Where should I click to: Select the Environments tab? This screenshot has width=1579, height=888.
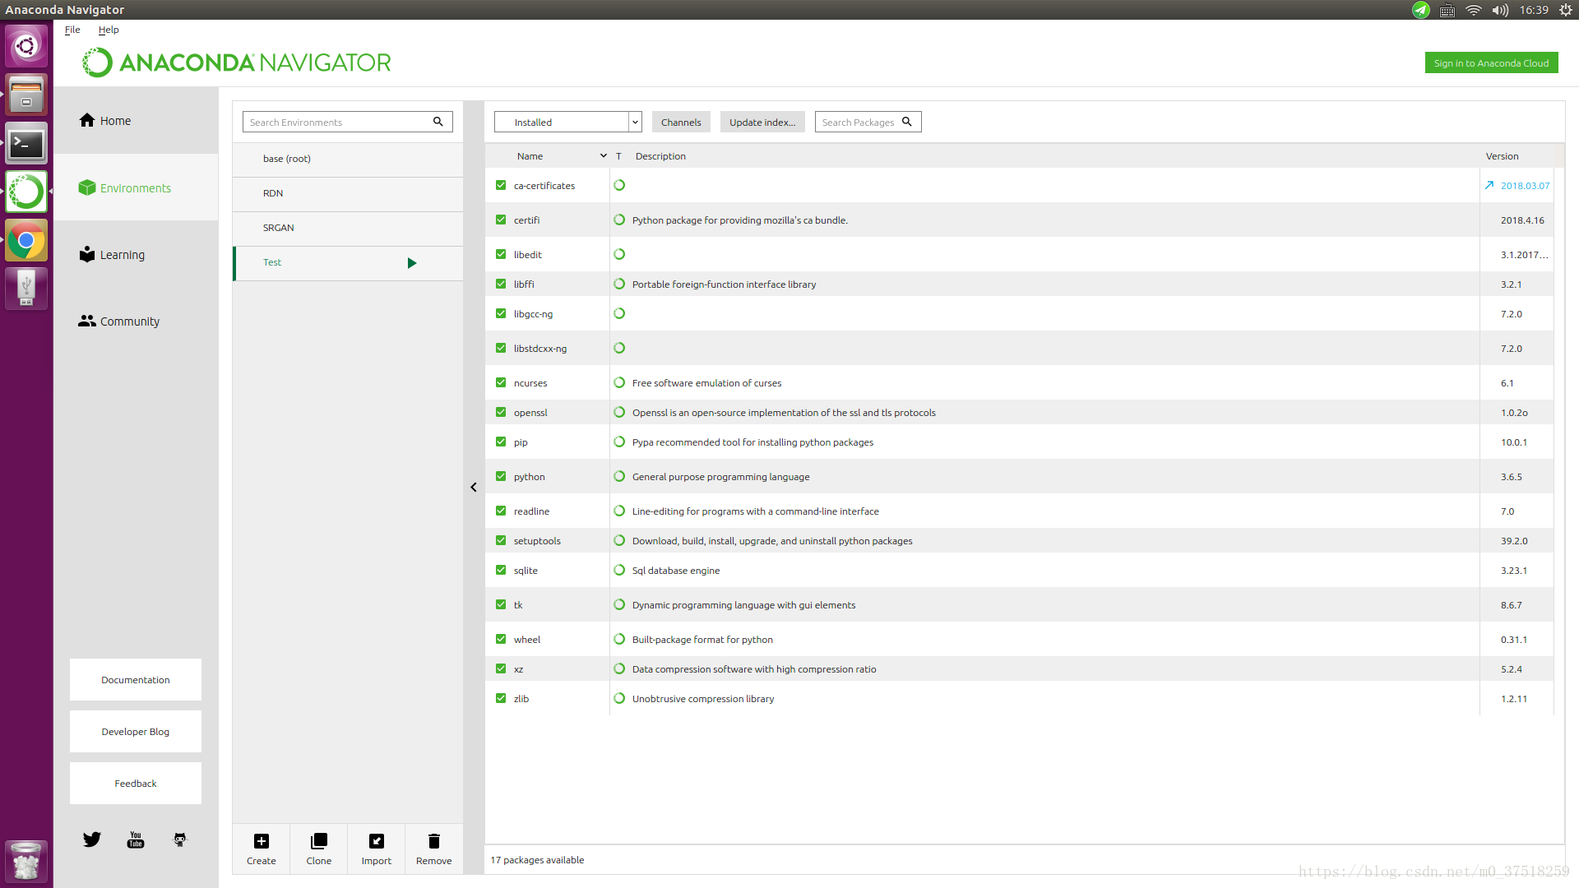click(136, 187)
